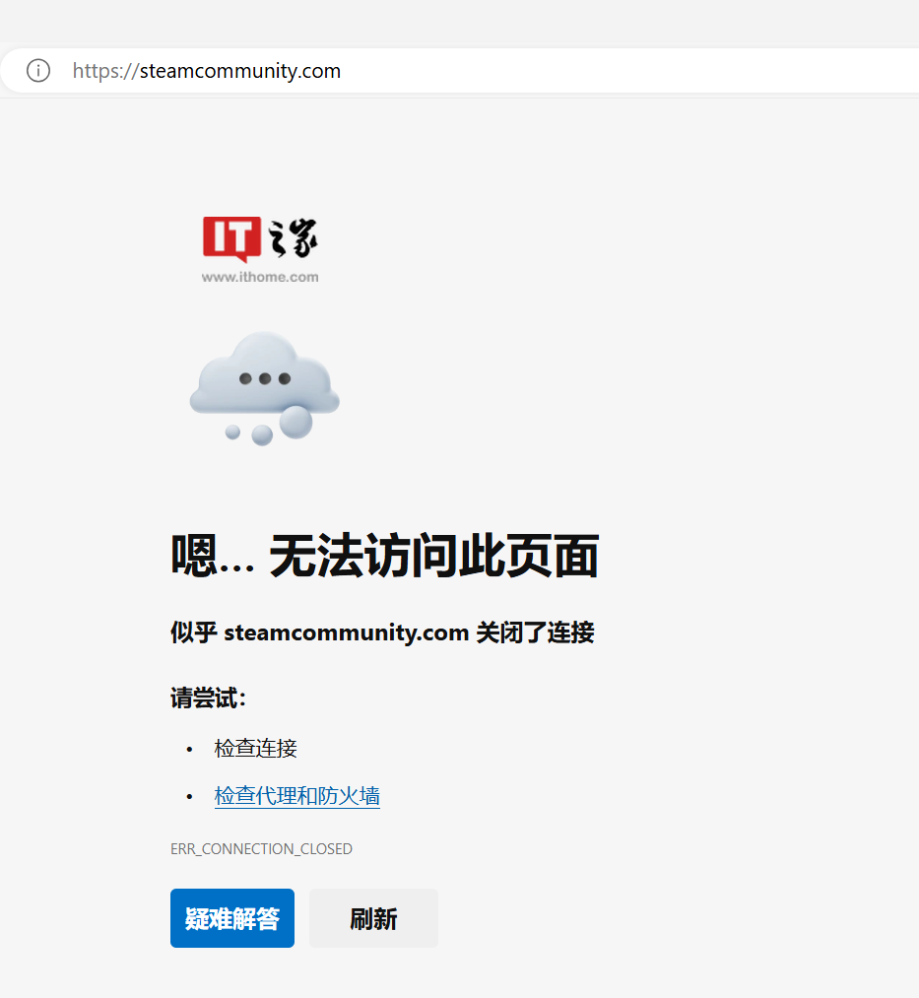Click the cloud error illustration
This screenshot has height=998, width=919.
point(265,387)
